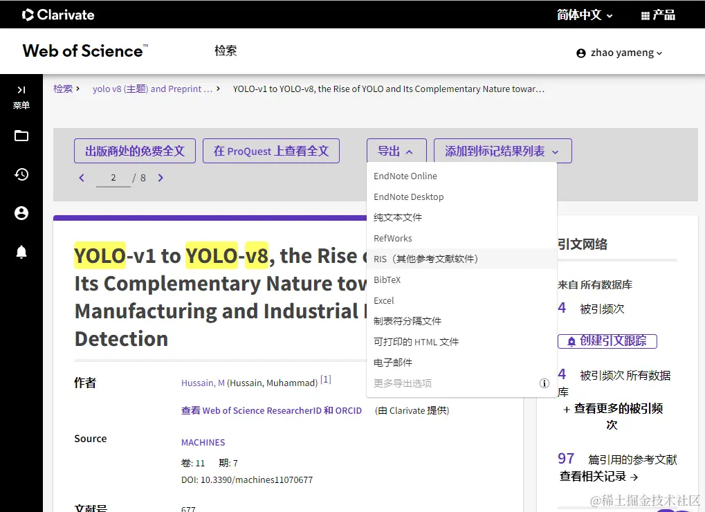Click the record number input field
705x512 pixels.
pos(113,178)
